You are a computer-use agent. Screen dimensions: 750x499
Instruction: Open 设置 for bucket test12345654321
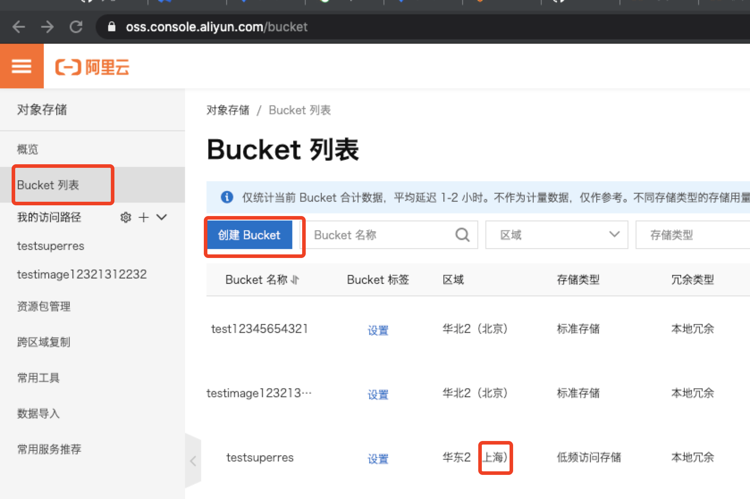click(377, 330)
